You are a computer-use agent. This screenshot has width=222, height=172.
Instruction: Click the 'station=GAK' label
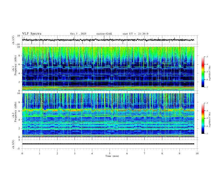click(x=104, y=34)
